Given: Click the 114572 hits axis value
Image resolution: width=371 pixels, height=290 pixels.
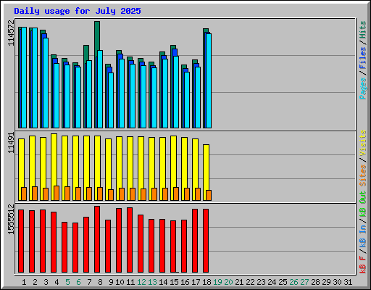Looking at the screenshot, I should pos(11,33).
